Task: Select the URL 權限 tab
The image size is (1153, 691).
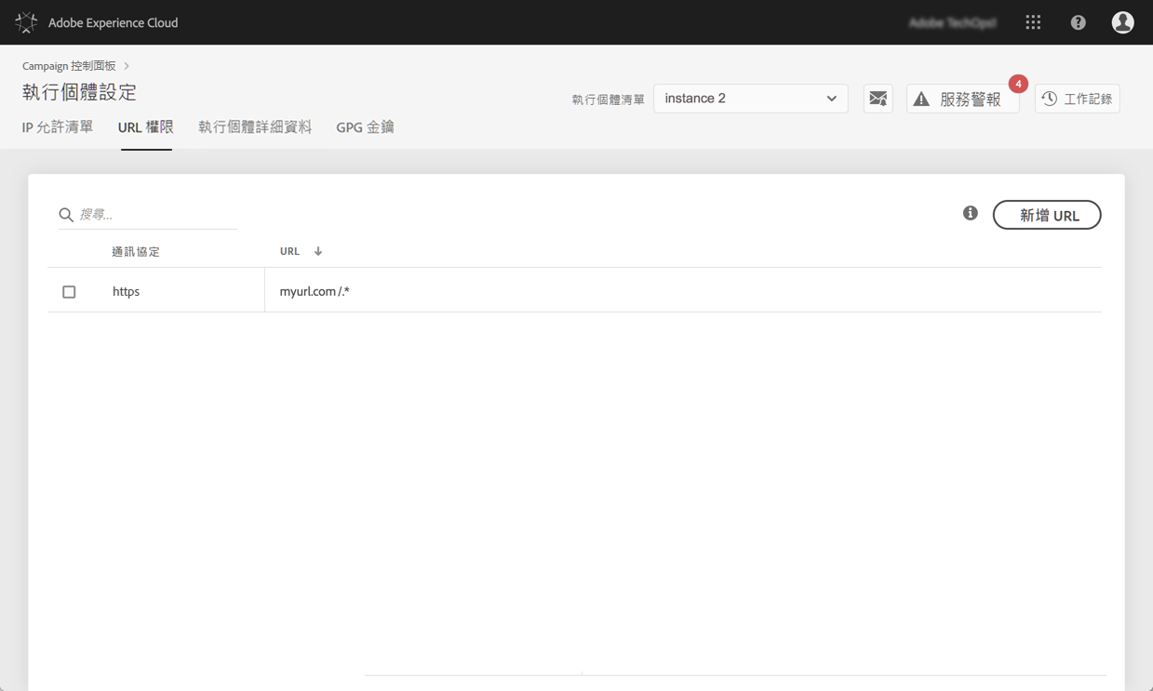Action: tap(146, 127)
